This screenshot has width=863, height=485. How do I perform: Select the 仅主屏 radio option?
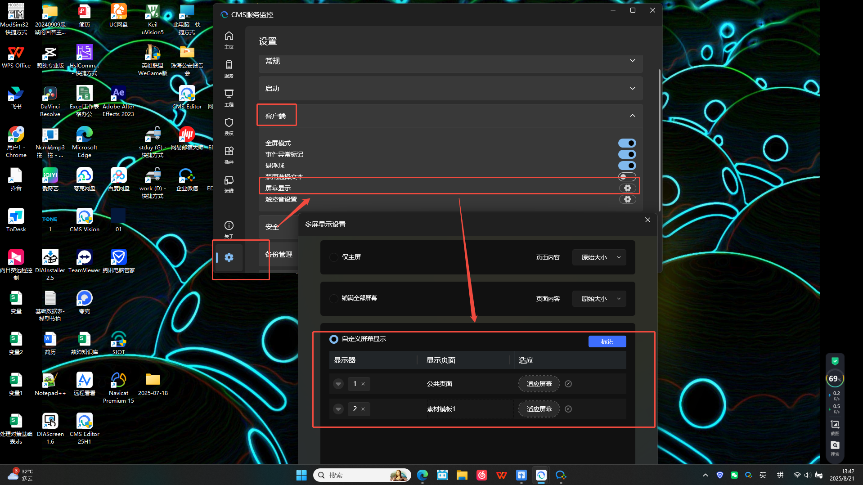coord(334,257)
